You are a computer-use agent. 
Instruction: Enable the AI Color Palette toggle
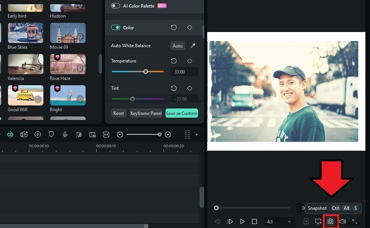(x=116, y=6)
